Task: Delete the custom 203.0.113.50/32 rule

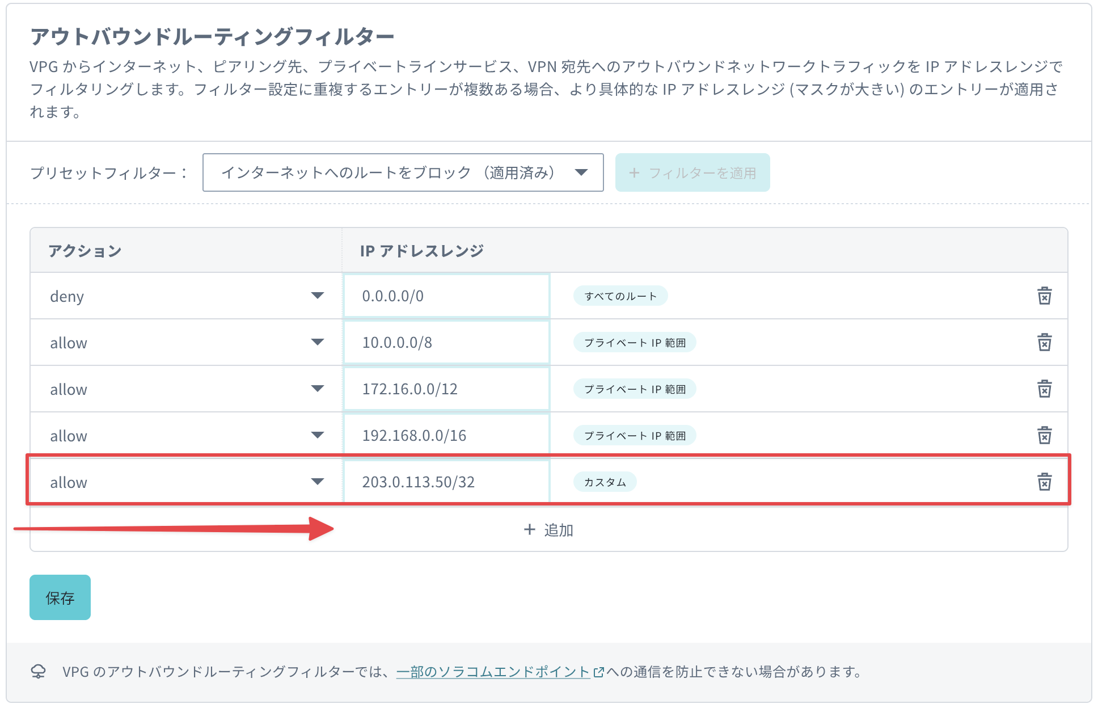Action: [x=1044, y=482]
